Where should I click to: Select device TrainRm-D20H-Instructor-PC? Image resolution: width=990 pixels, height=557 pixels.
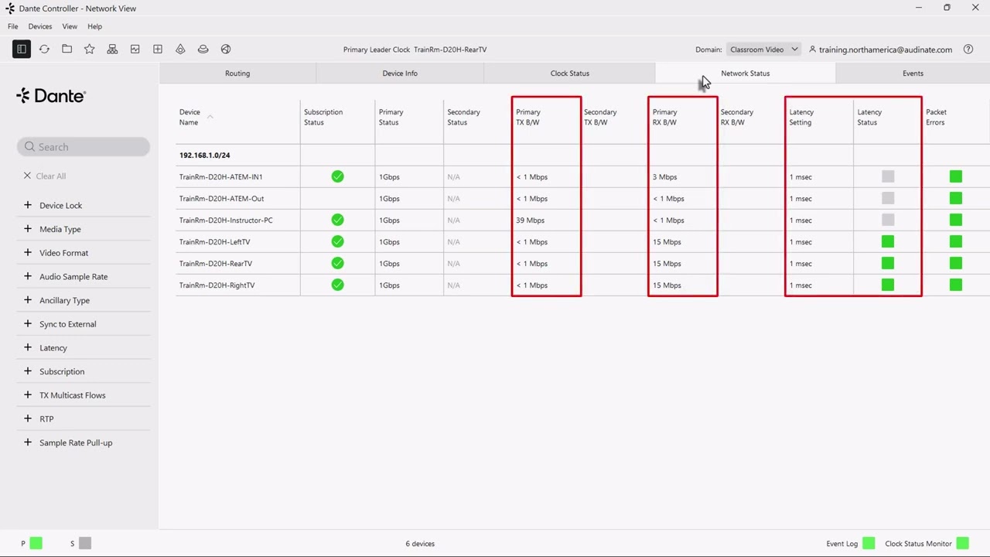[x=226, y=220]
